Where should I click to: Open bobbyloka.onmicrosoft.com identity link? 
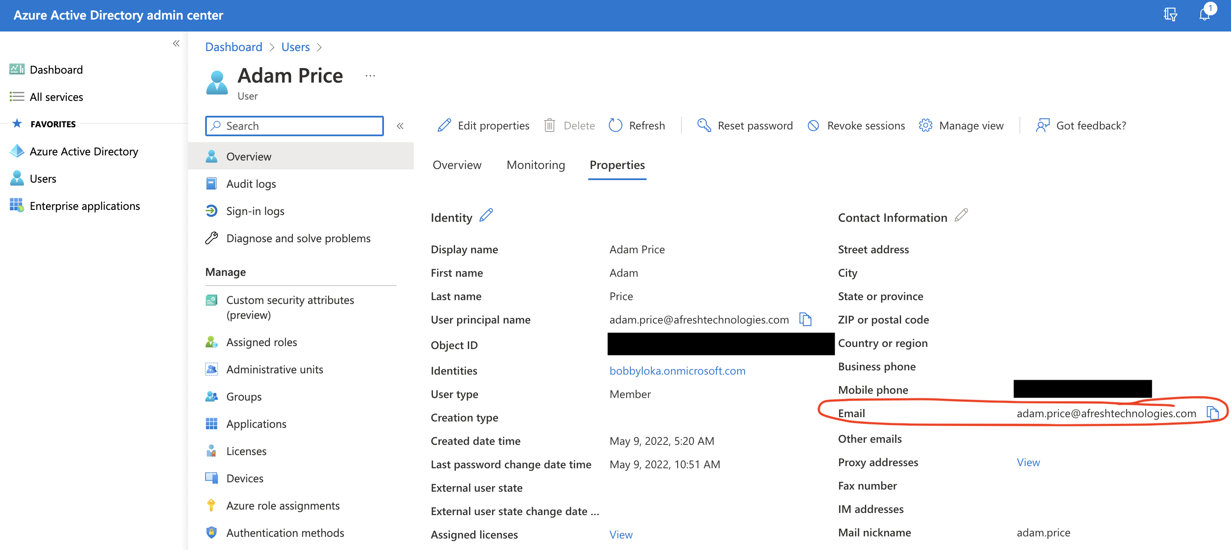pyautogui.click(x=678, y=370)
